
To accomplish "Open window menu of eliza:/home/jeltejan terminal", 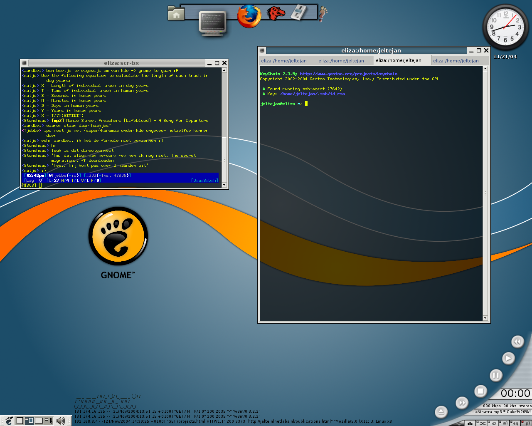I will (262, 50).
